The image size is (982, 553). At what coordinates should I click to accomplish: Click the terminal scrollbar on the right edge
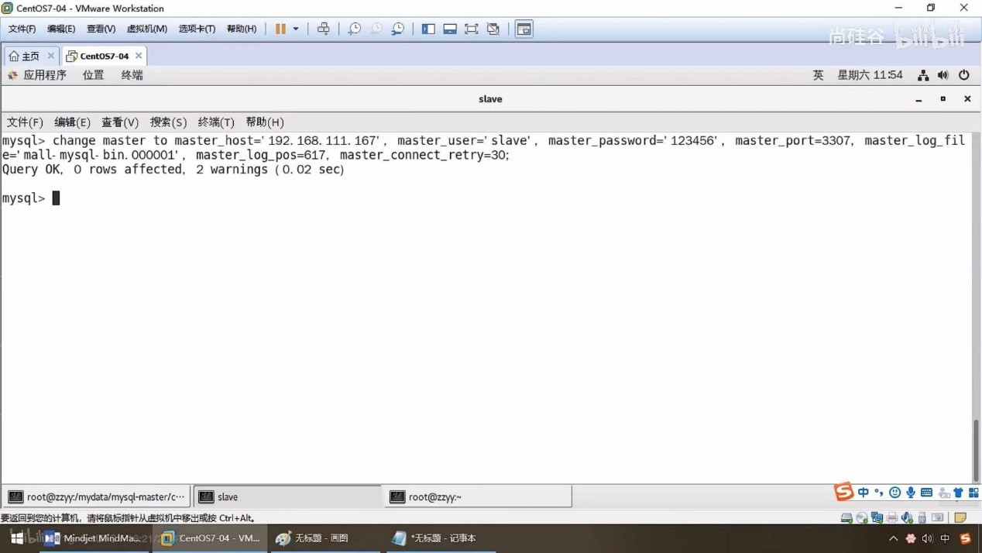[x=974, y=449]
